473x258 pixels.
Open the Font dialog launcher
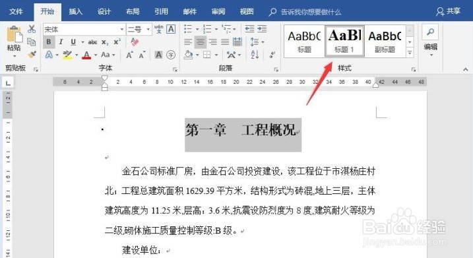tap(175, 70)
